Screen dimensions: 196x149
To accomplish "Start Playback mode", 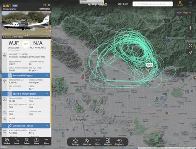I will tap(119, 142).
